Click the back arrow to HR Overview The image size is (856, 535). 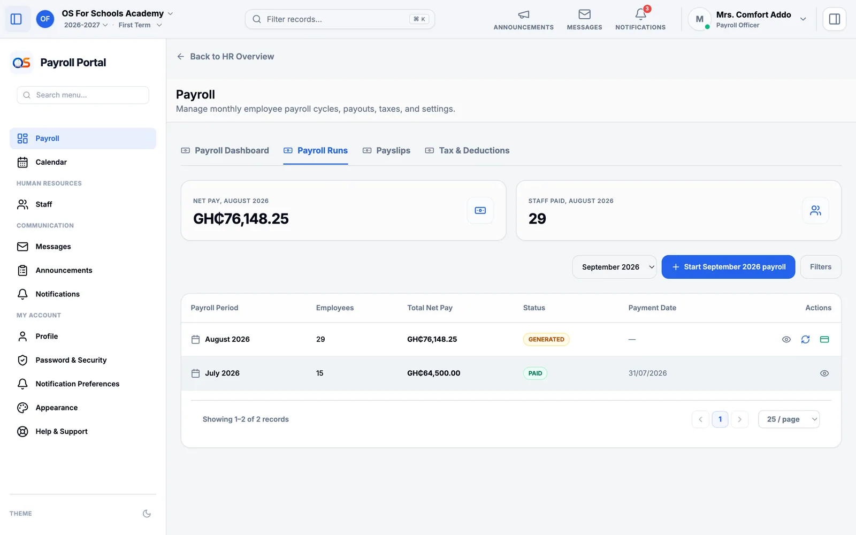[181, 57]
